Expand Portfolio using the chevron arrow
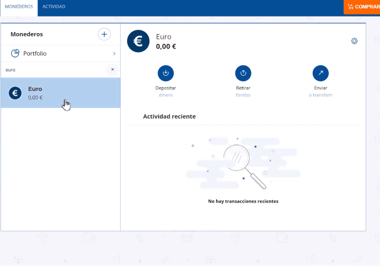Image resolution: width=380 pixels, height=266 pixels. [114, 53]
